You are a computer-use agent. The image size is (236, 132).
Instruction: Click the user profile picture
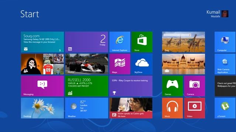point(225,14)
